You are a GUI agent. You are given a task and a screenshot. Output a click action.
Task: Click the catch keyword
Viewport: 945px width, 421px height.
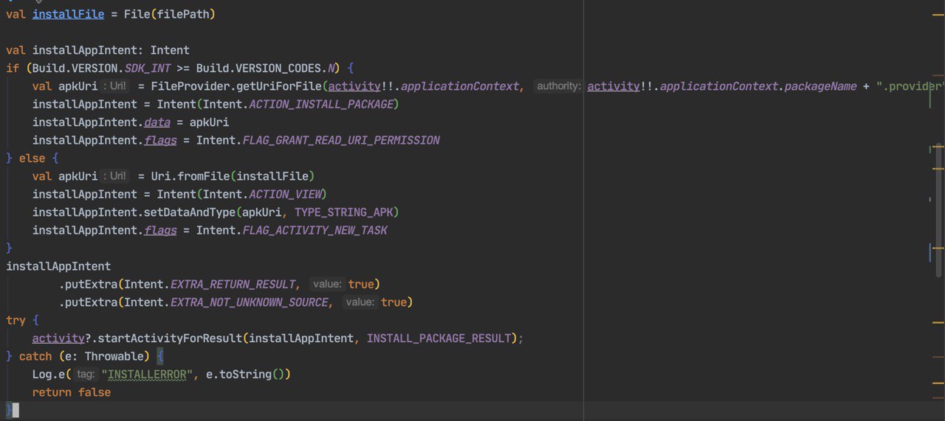35,357
